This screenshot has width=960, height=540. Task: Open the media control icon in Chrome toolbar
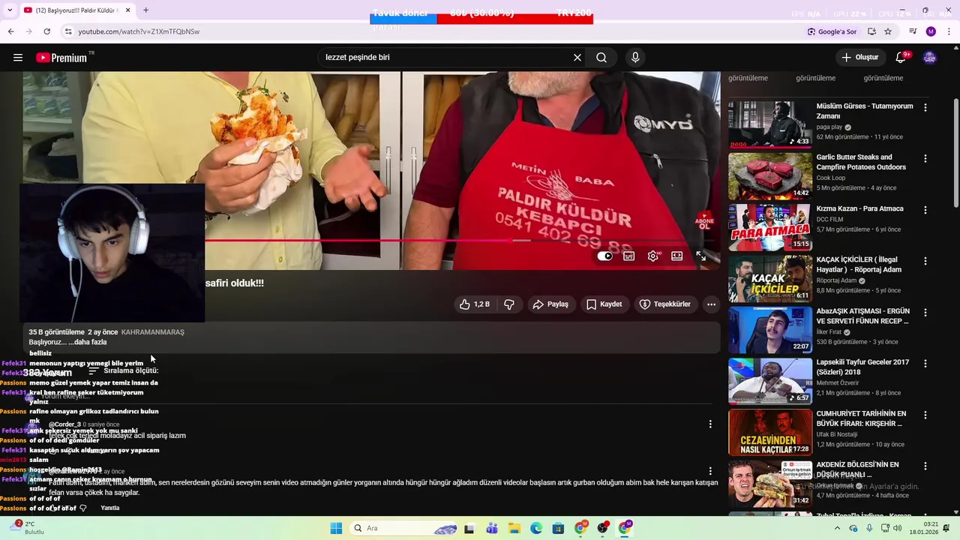913,31
